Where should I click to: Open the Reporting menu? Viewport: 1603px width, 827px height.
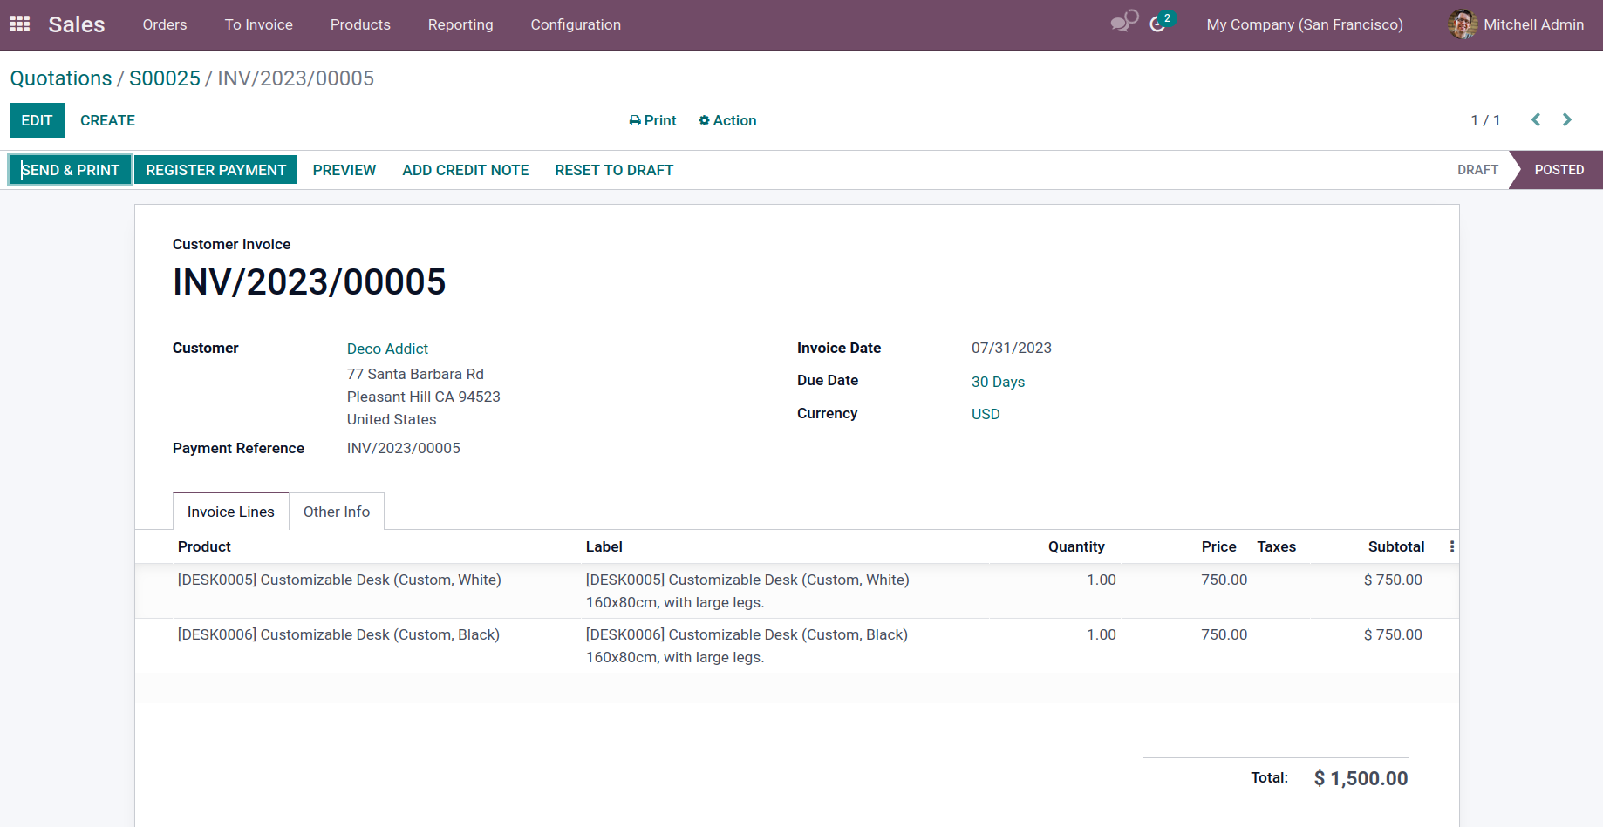tap(460, 24)
